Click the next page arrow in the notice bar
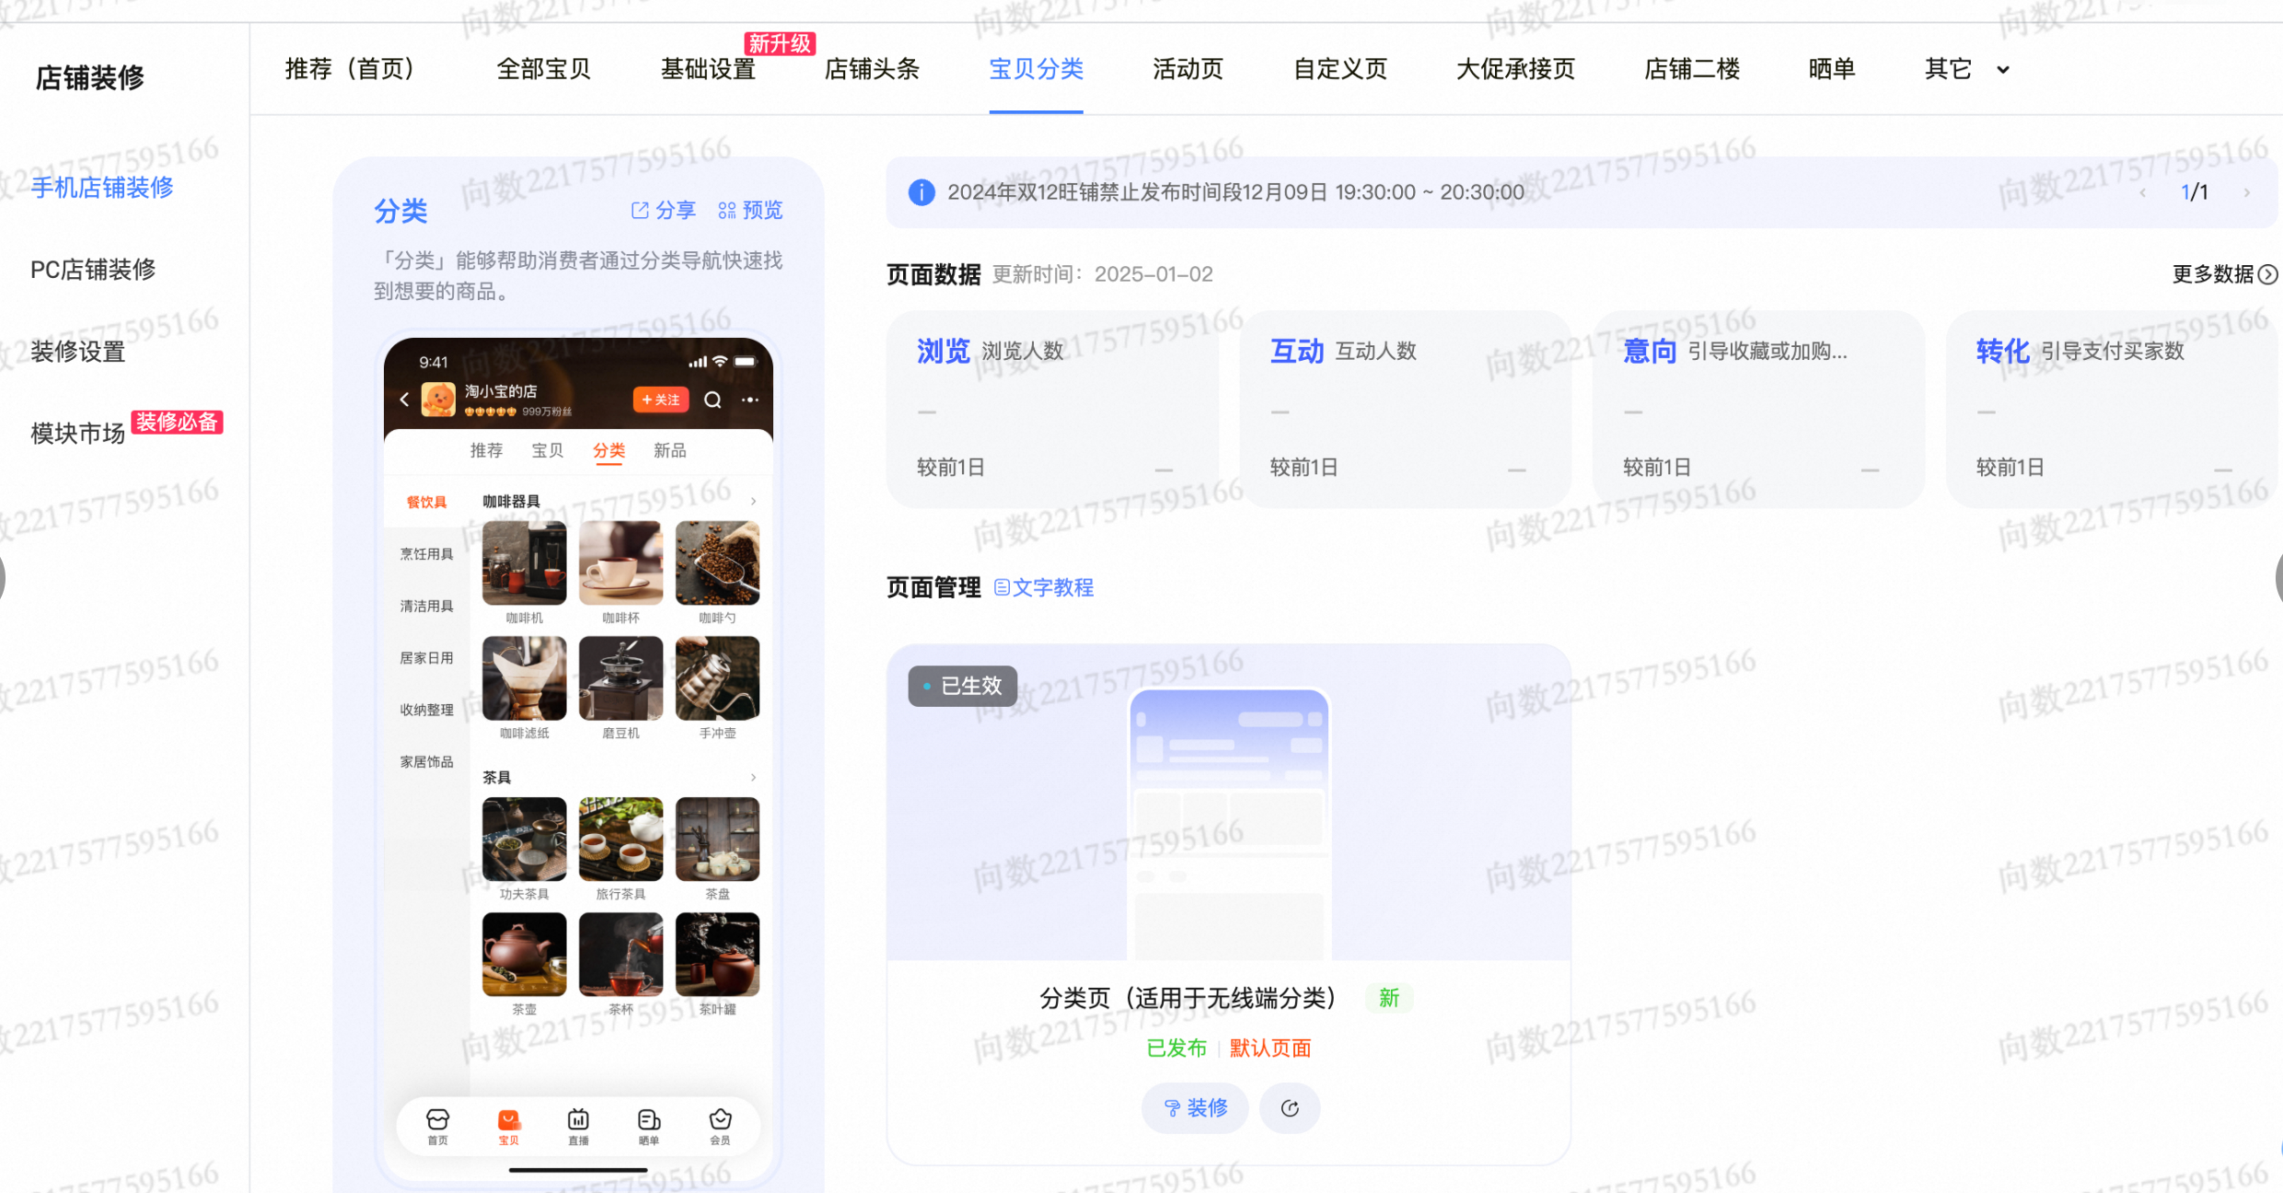 click(2247, 192)
